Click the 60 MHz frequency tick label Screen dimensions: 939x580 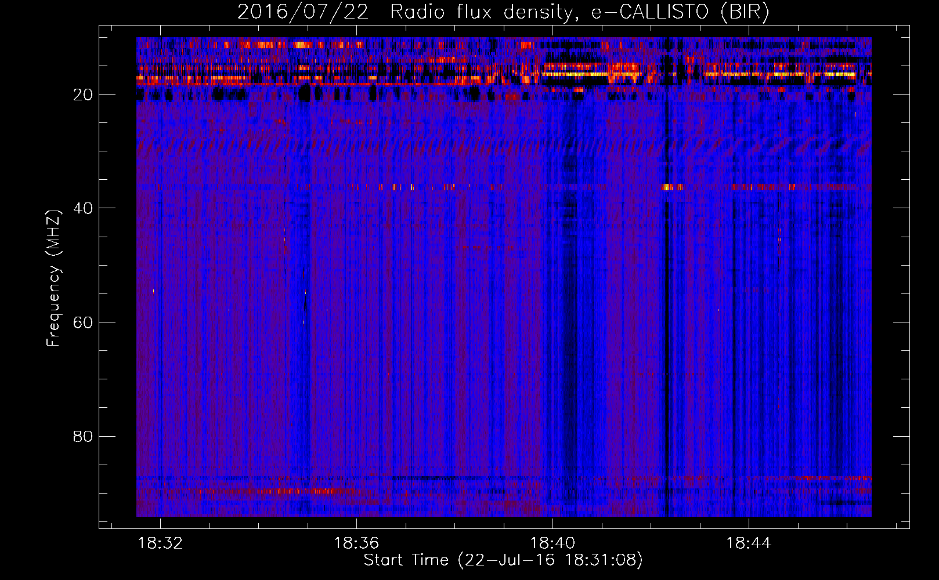pyautogui.click(x=83, y=322)
